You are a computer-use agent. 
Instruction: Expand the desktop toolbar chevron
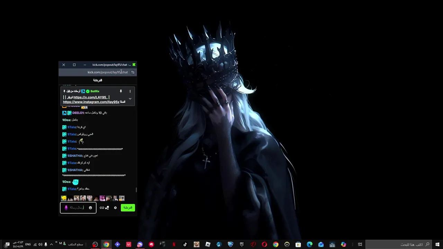(x=56, y=242)
